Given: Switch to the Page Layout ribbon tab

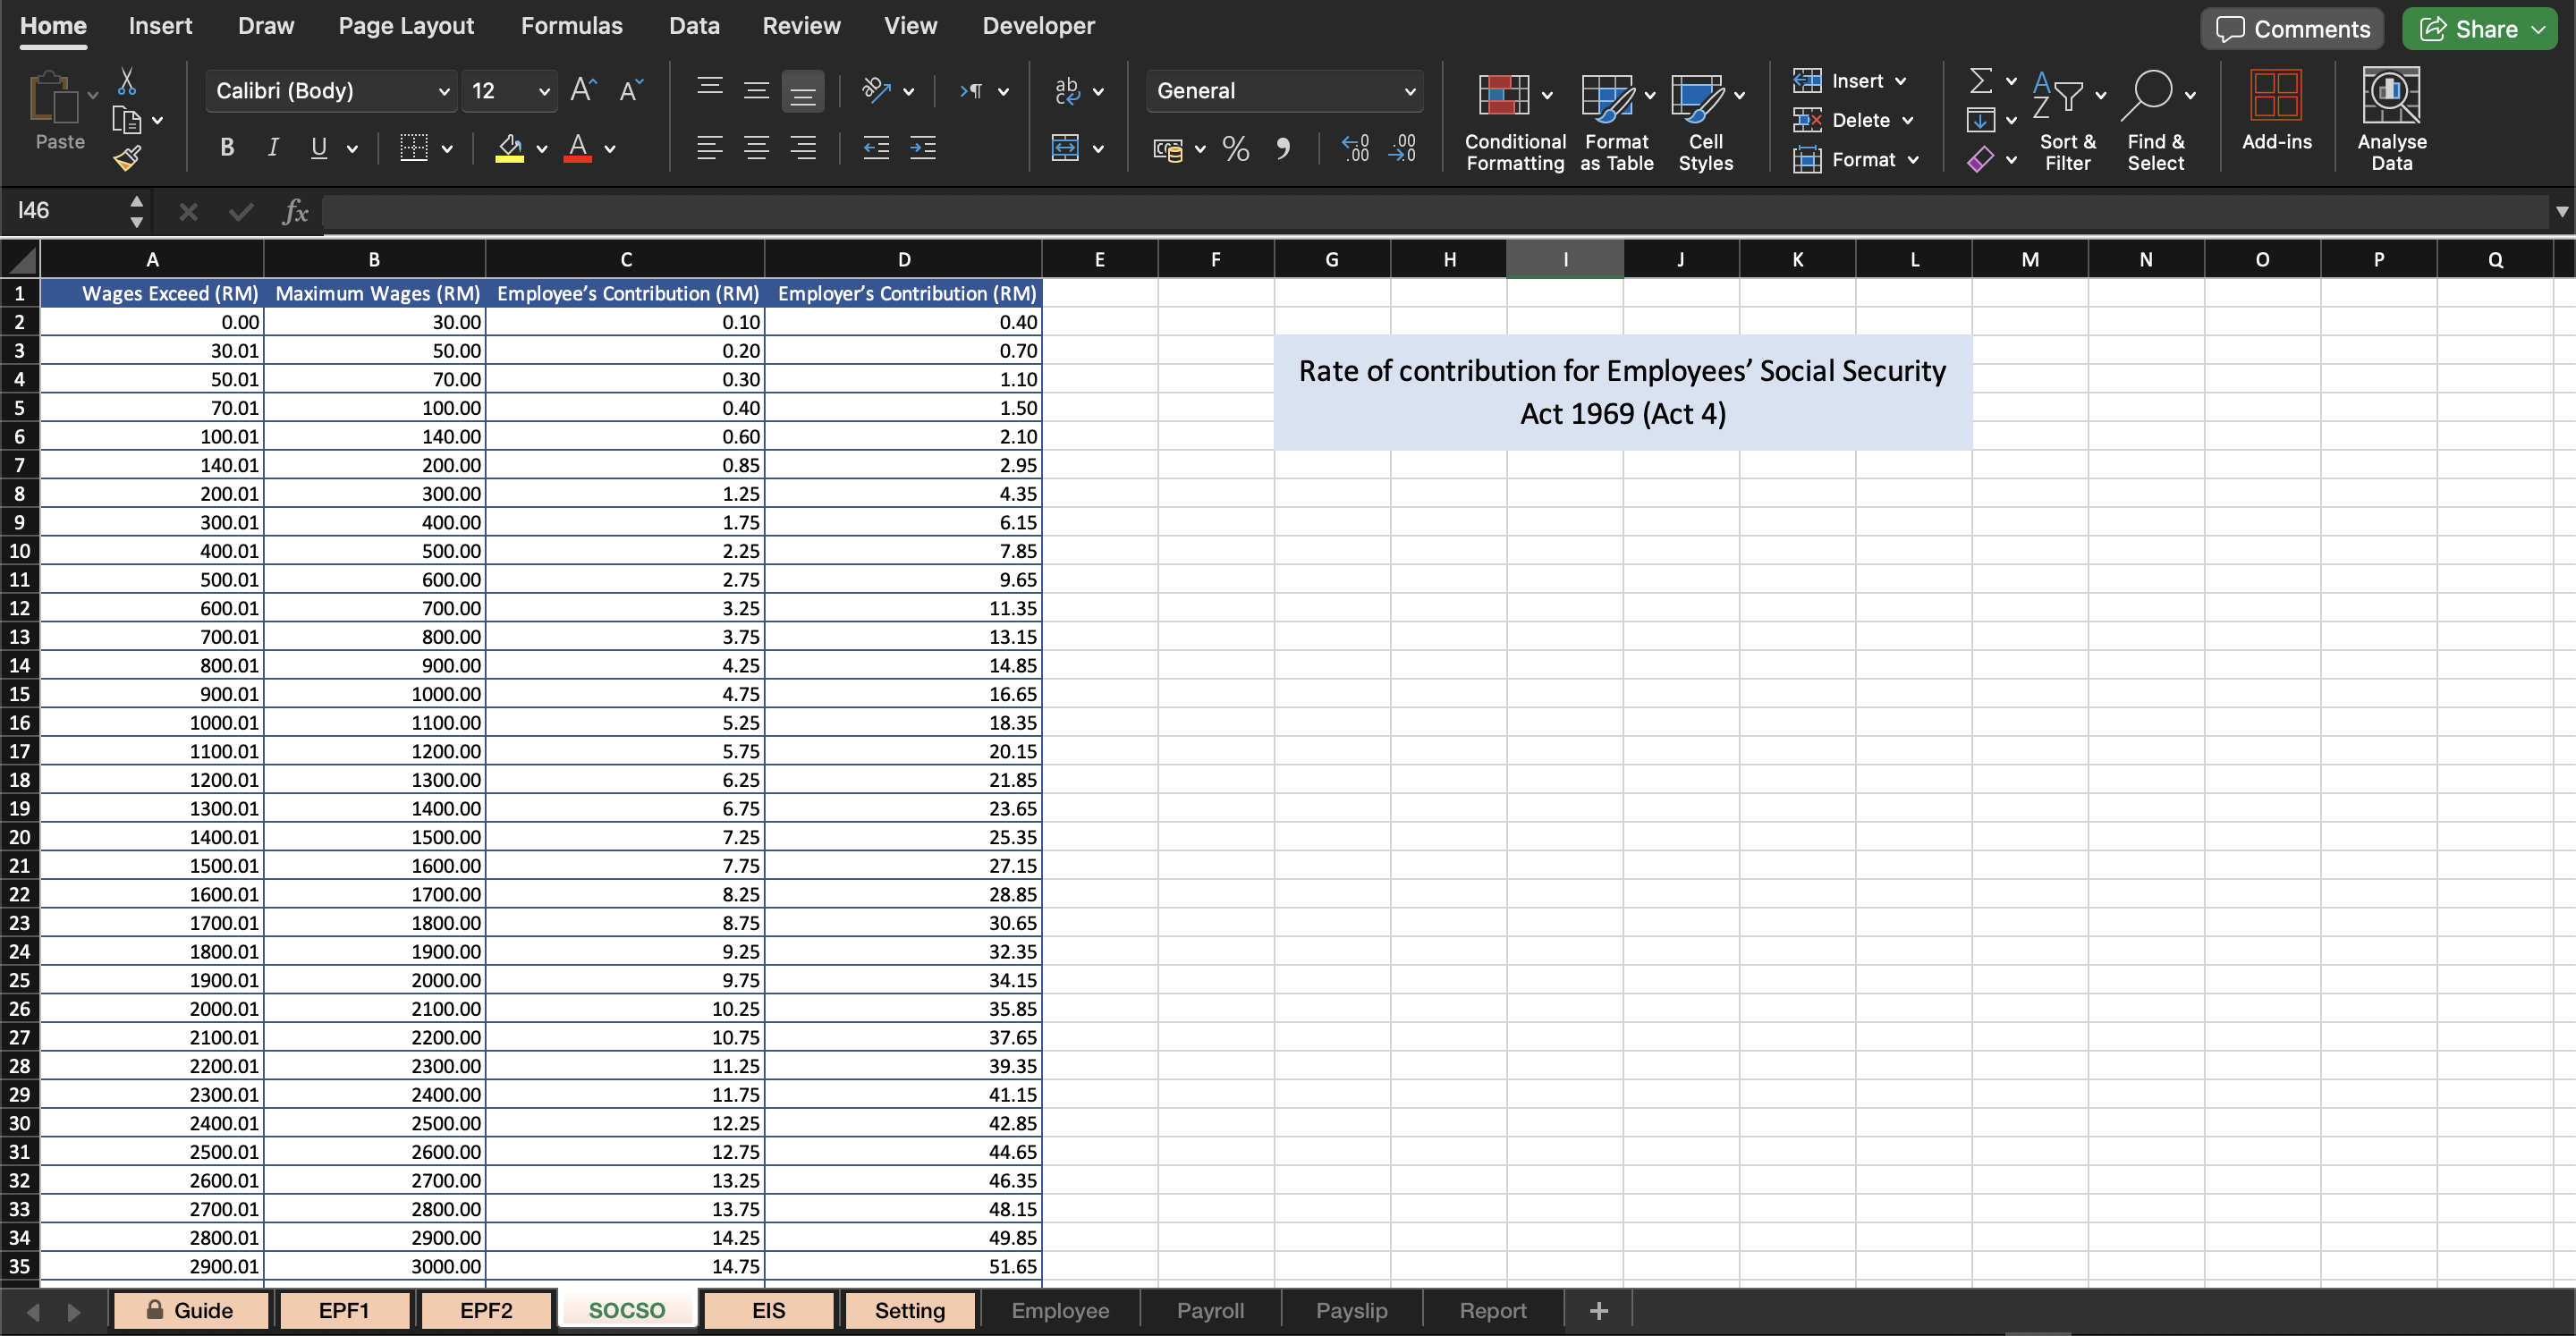Looking at the screenshot, I should (x=406, y=26).
